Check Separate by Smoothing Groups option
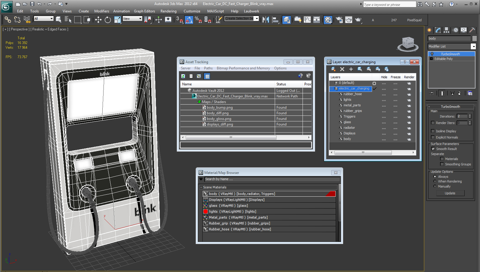Viewport: 480px width, 272px height. 442,164
